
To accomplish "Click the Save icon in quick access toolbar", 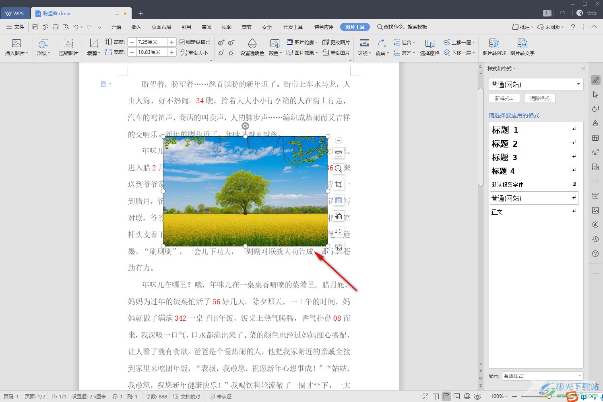I will 35,27.
